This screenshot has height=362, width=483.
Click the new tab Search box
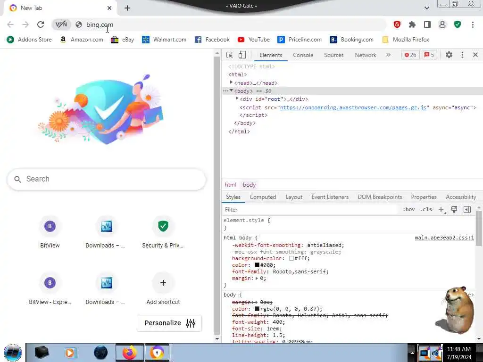click(x=106, y=179)
